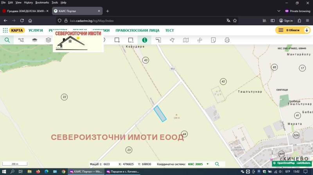Open the folded map icon tool

click(186, 40)
